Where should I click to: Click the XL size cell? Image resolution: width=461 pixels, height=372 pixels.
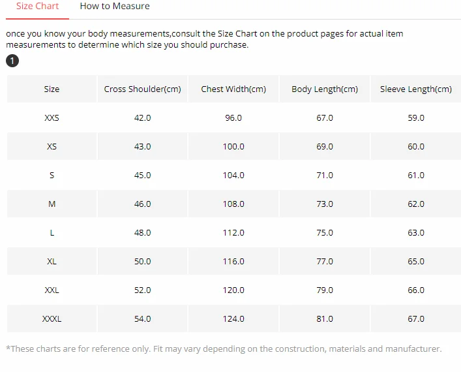tap(52, 262)
